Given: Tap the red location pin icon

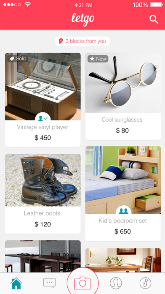Looking at the screenshot, I should (61, 41).
